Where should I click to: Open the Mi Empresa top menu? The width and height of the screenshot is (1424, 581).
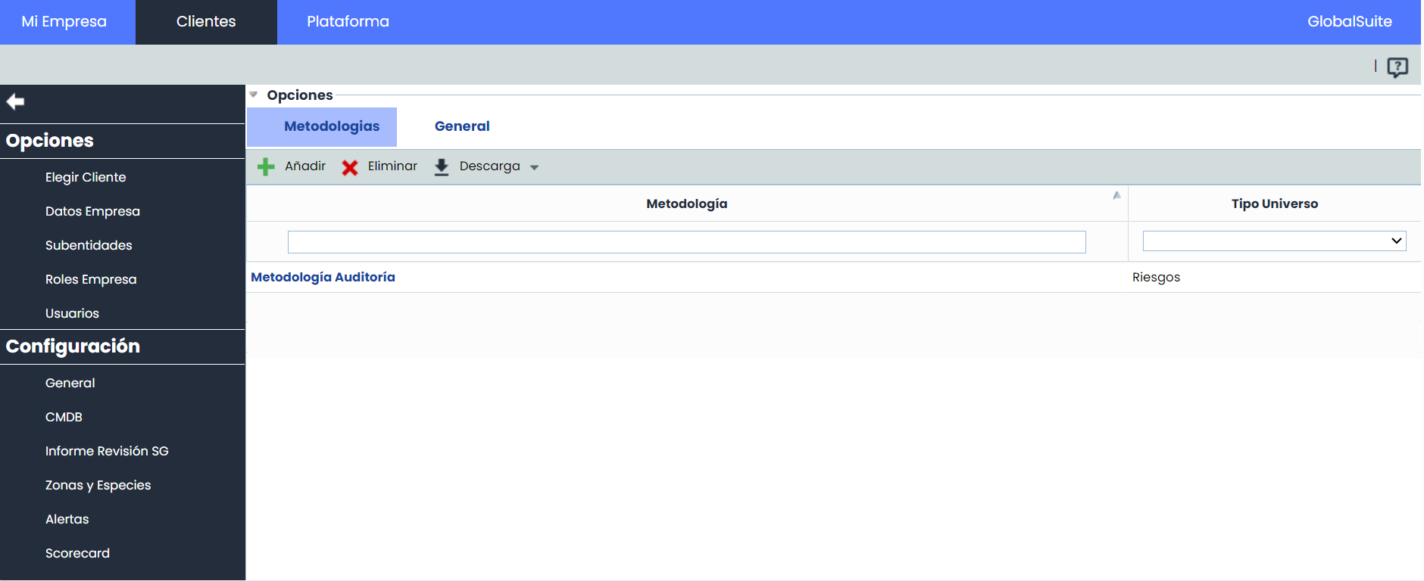coord(64,22)
